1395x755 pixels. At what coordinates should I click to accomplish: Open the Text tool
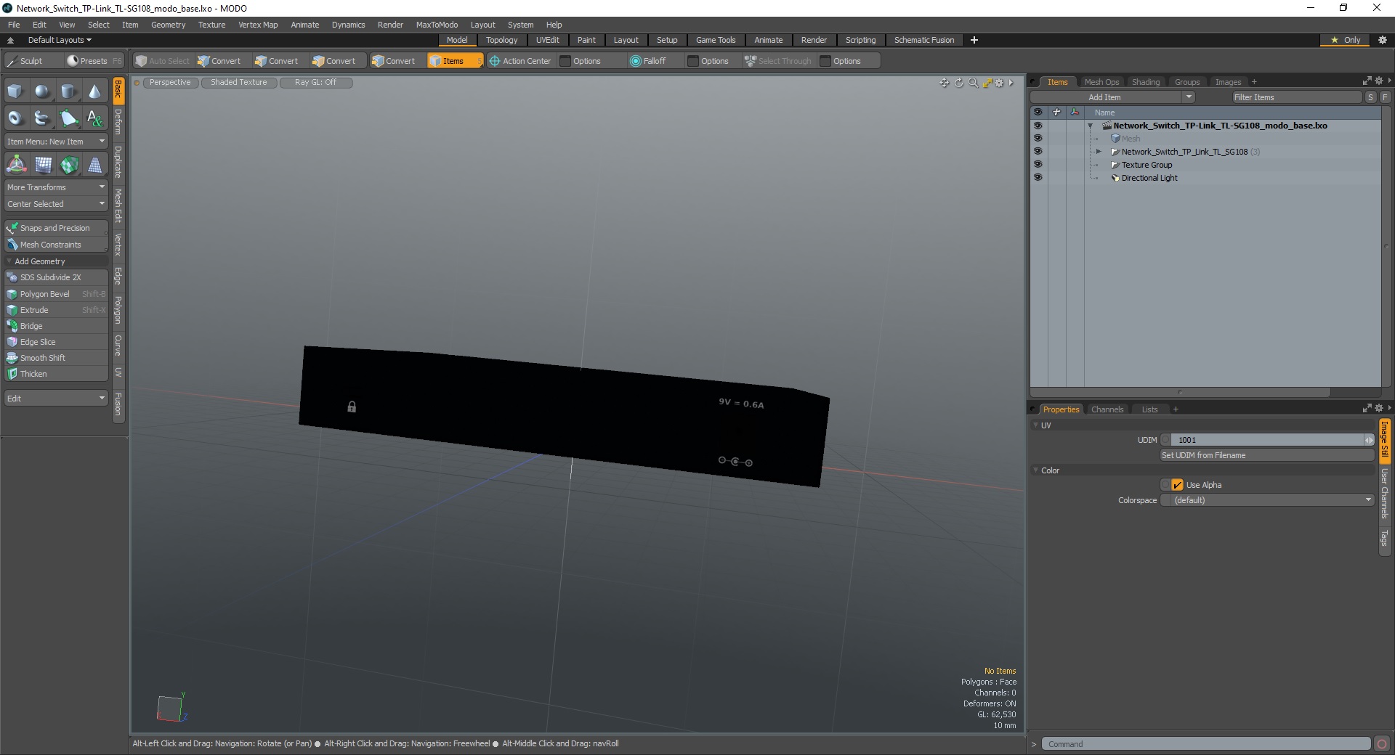point(94,118)
